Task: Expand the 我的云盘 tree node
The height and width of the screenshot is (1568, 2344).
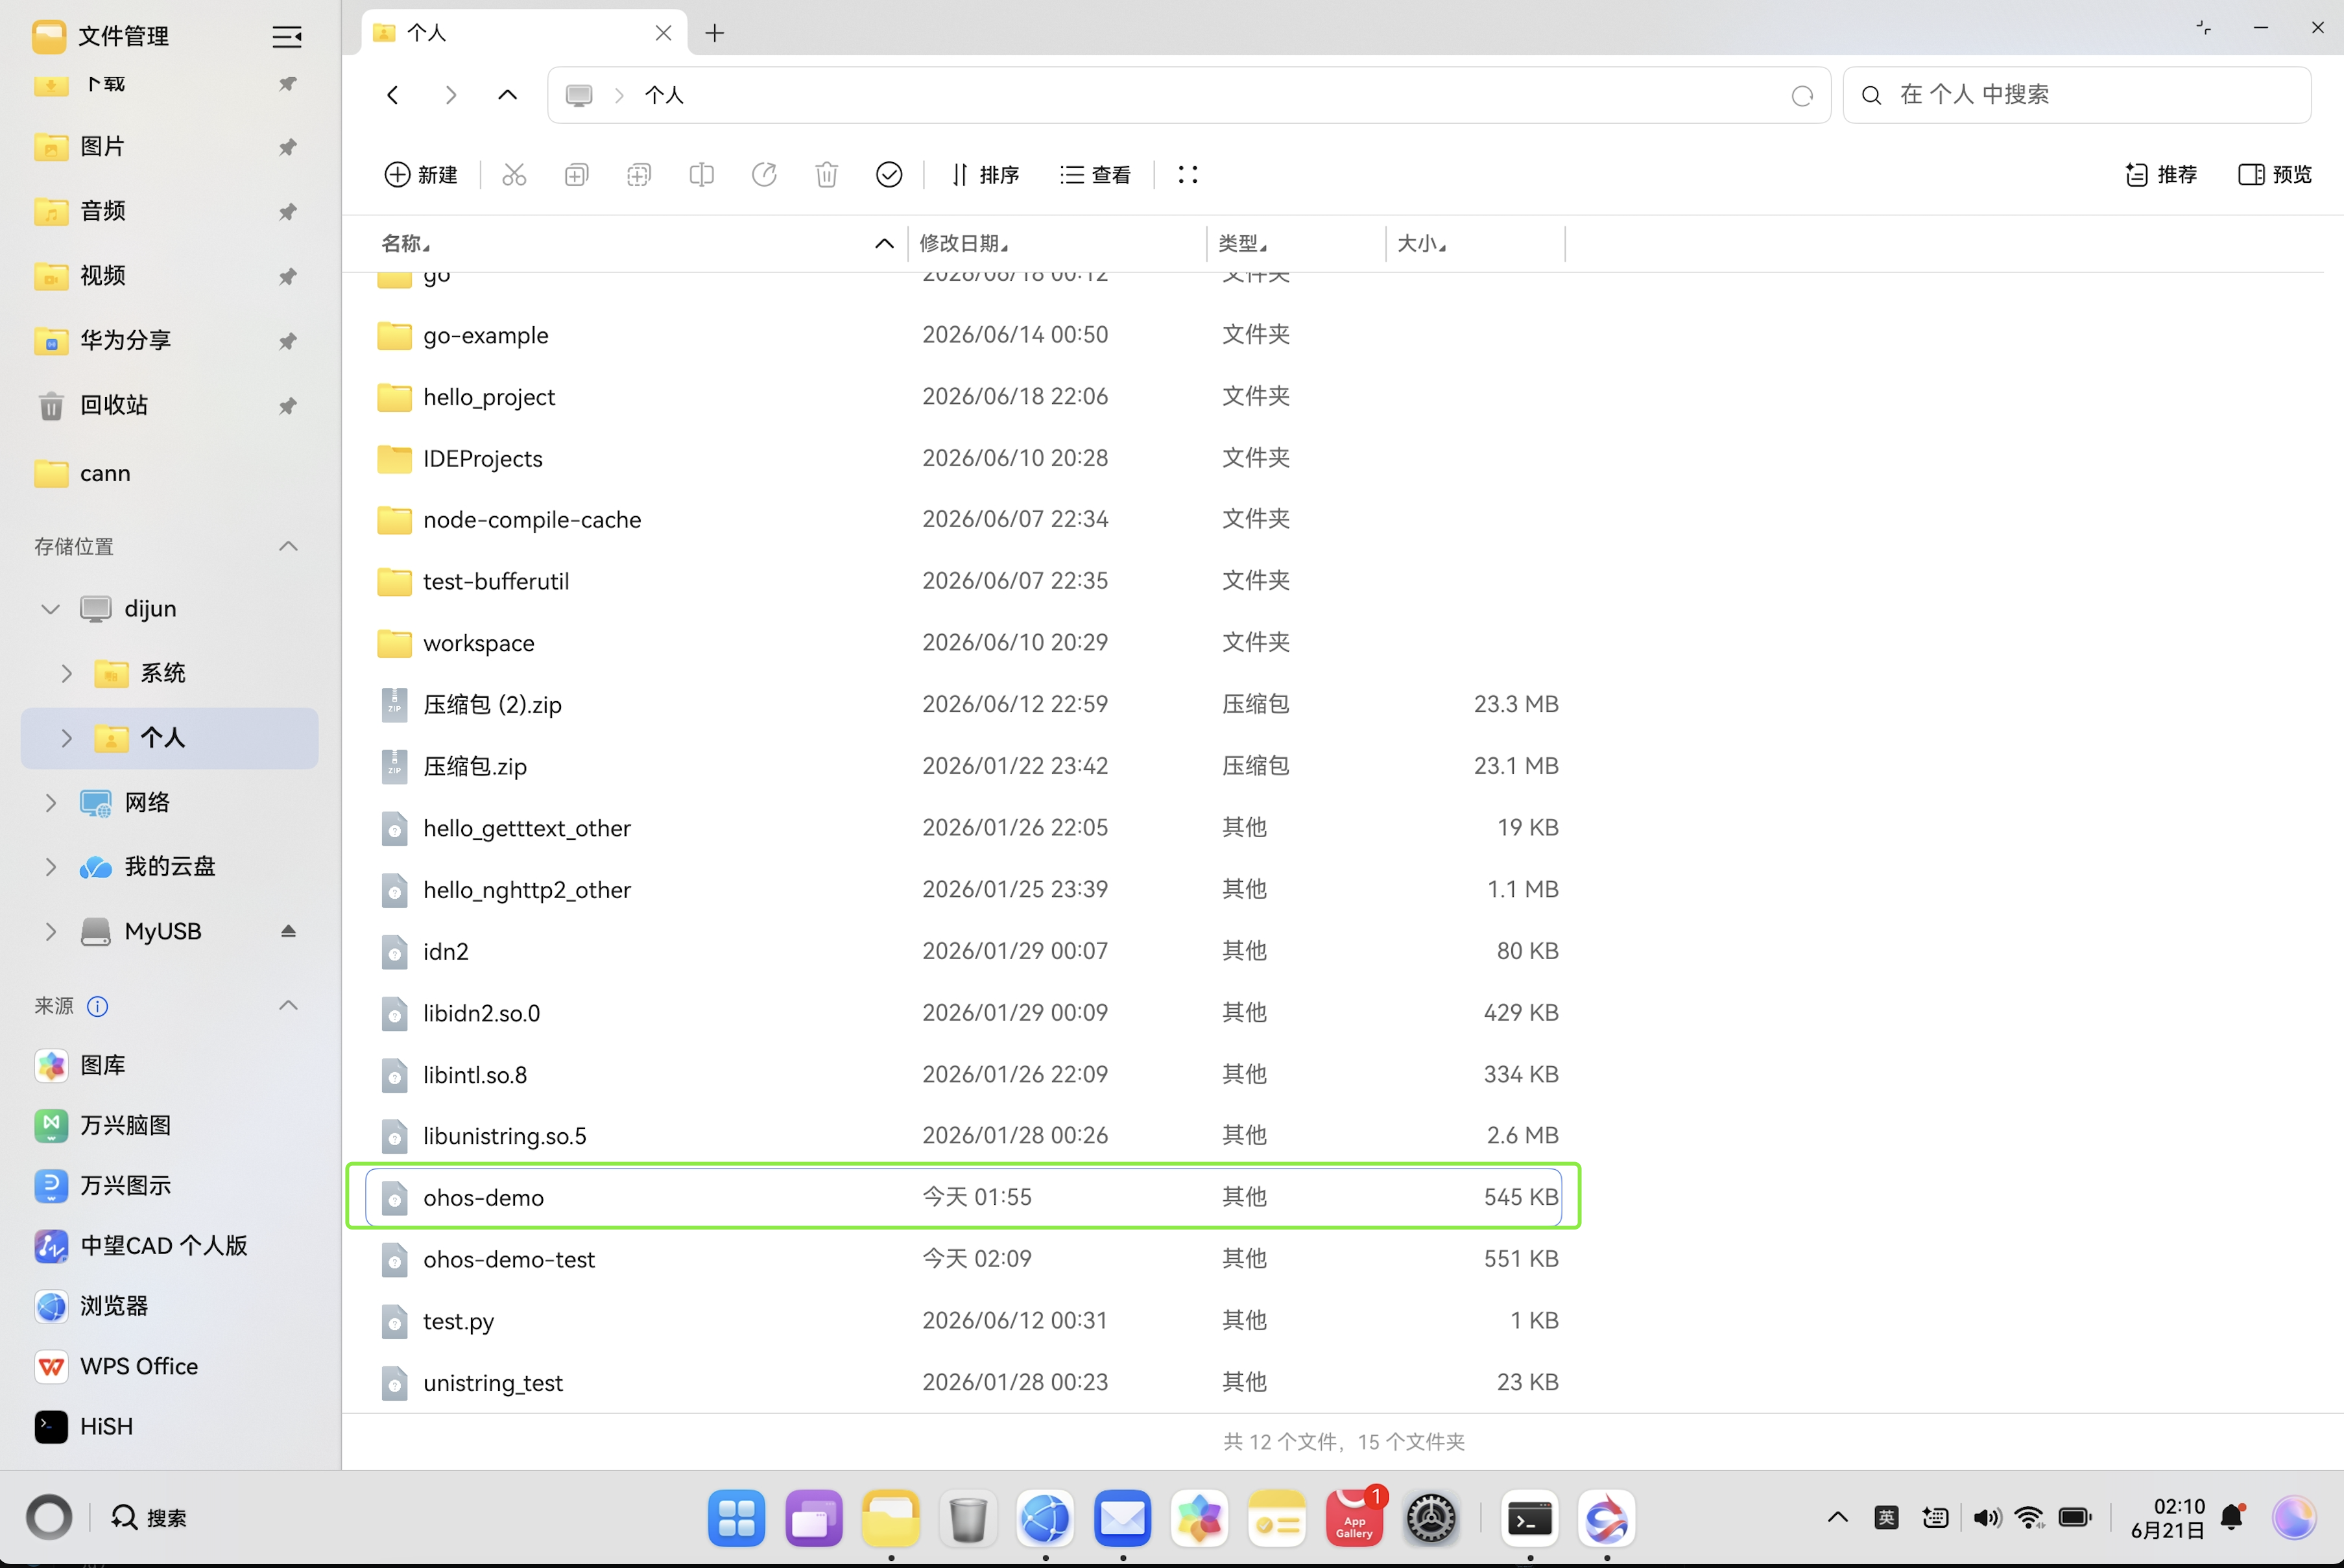Action: (50, 867)
